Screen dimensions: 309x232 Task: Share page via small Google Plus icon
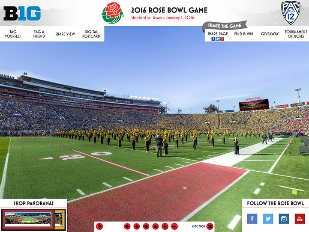222,39
